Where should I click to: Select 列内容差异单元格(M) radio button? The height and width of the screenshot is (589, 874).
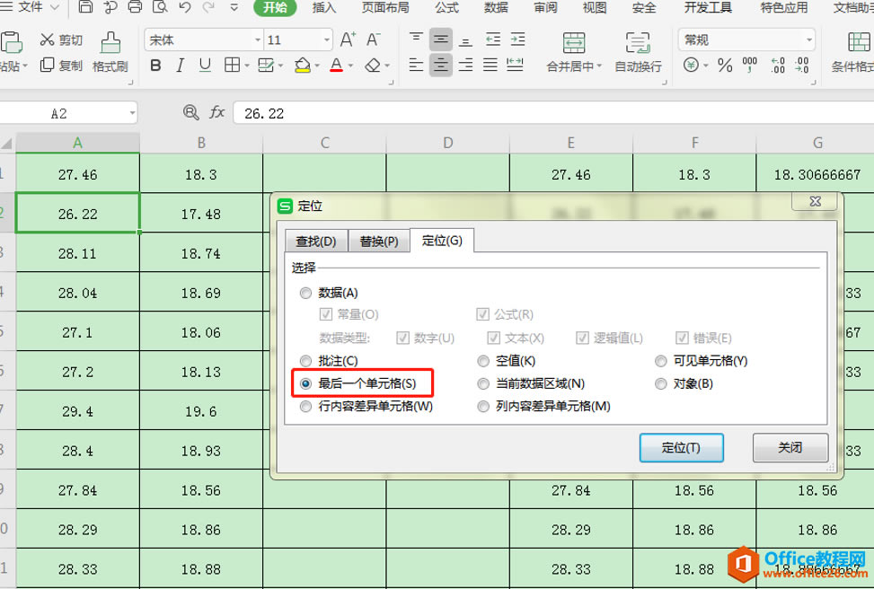coord(483,406)
